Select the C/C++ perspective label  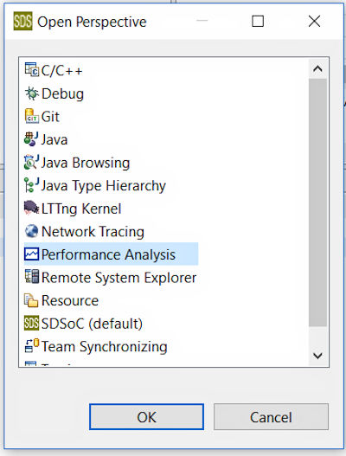pyautogui.click(x=62, y=70)
